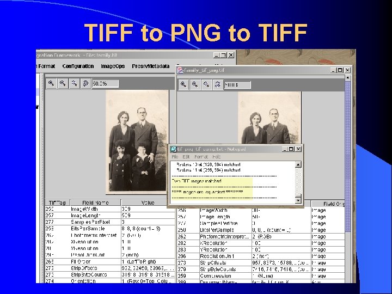392x294 pixels.
Task: Select ResolutionUnit row in left metadata table
Action: [x=110, y=255]
